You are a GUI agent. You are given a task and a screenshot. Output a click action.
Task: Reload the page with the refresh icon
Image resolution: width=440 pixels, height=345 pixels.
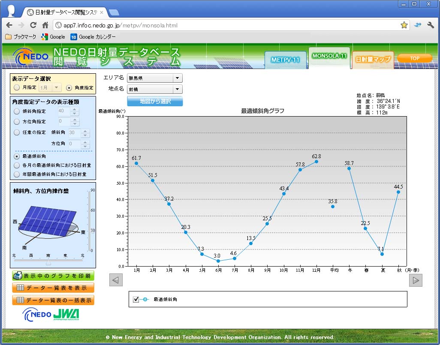click(x=33, y=25)
